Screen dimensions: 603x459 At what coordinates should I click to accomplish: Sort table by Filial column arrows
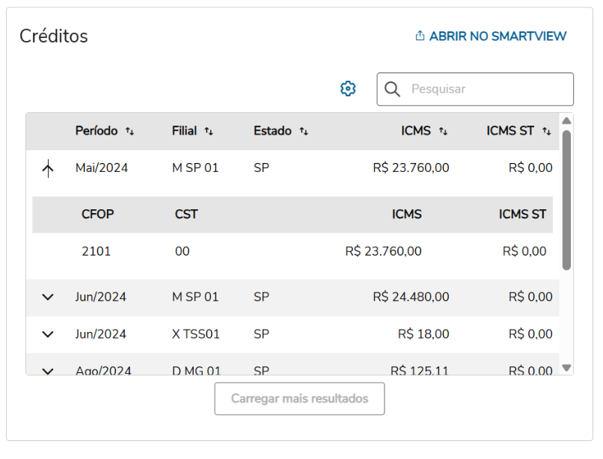click(209, 132)
